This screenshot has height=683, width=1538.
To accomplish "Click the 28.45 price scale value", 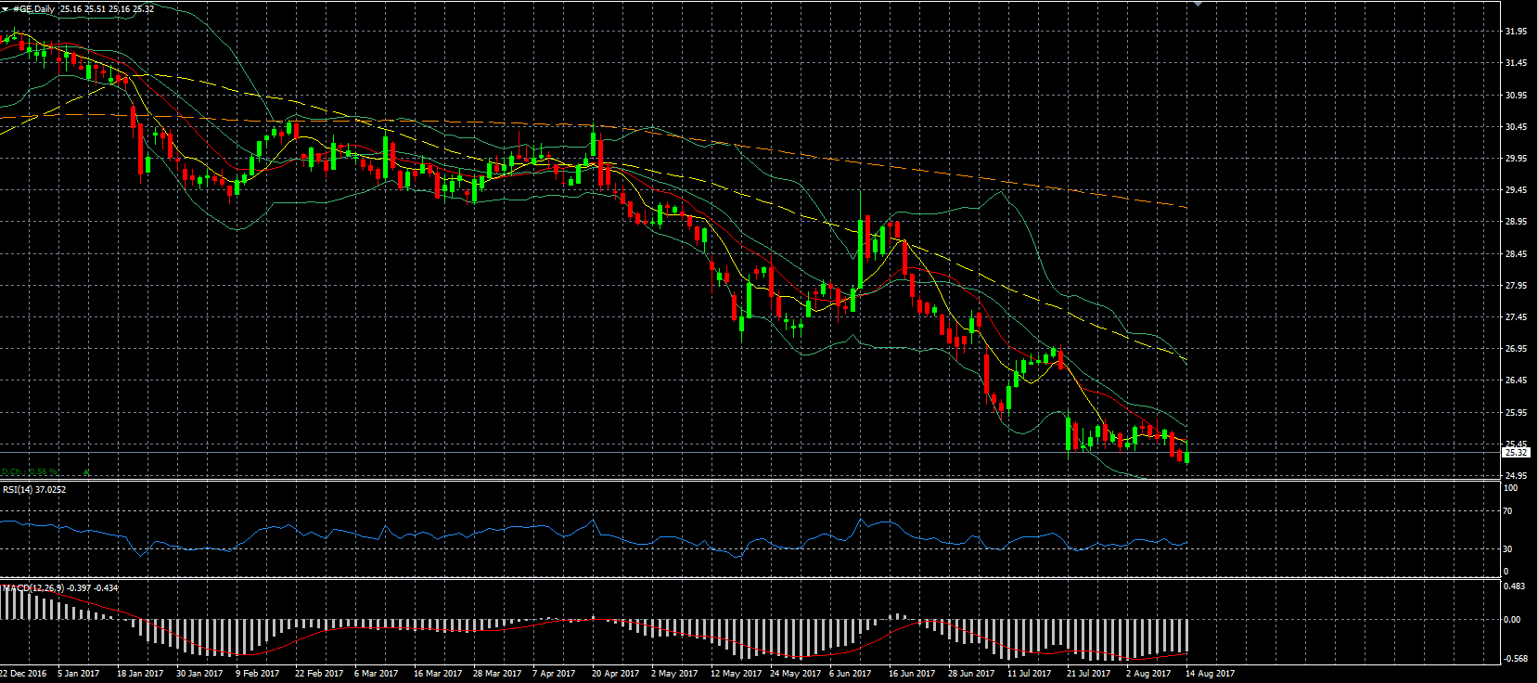I will point(1516,254).
